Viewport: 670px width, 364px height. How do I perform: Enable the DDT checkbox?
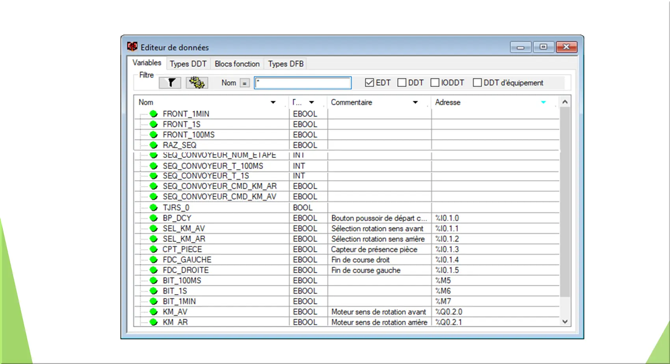point(402,83)
